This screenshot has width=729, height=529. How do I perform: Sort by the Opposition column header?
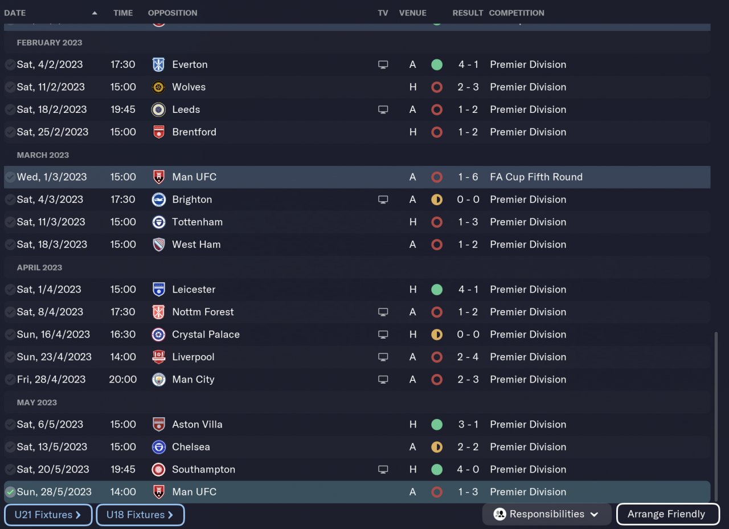173,13
